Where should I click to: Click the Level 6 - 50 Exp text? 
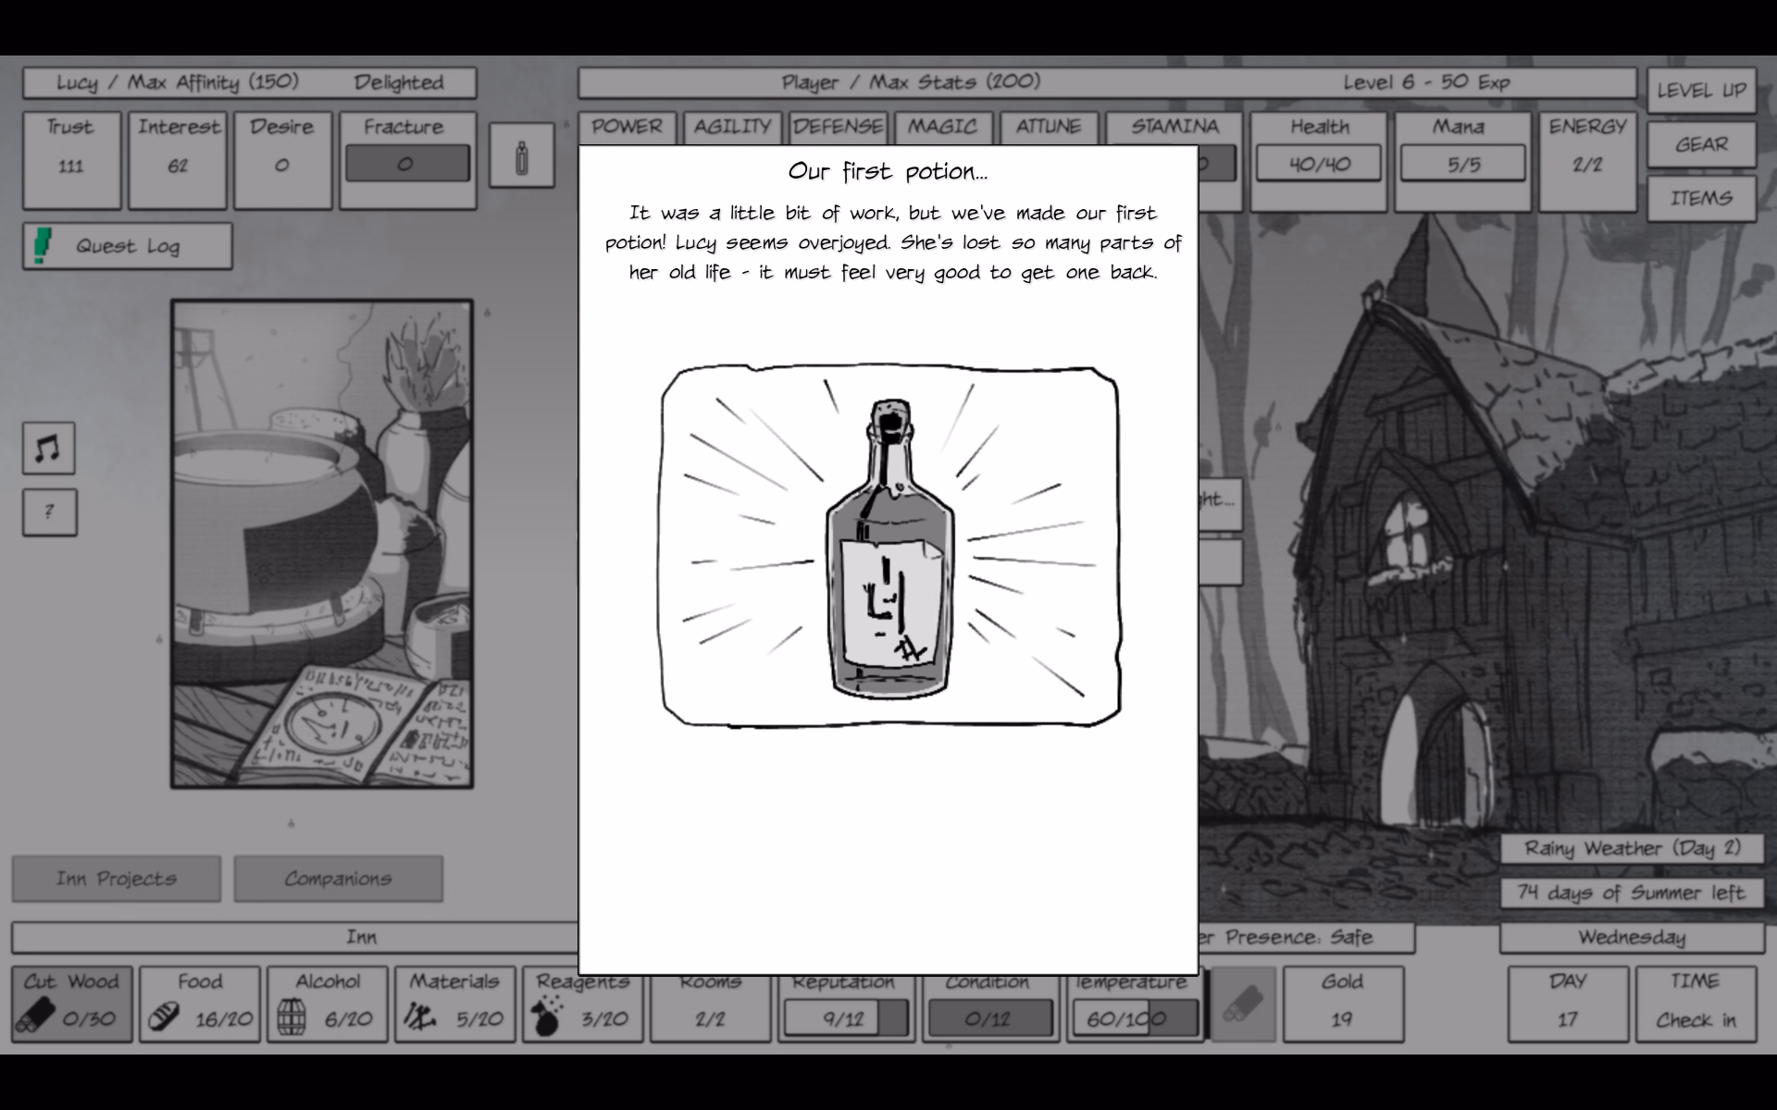(1426, 82)
